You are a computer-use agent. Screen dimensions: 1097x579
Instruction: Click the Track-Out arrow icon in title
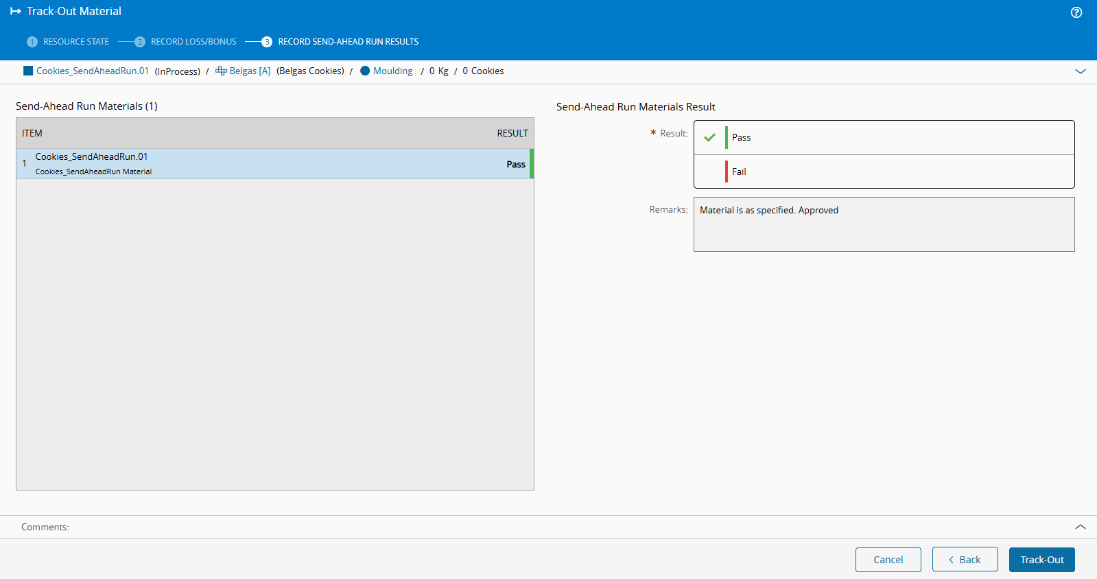pos(15,12)
